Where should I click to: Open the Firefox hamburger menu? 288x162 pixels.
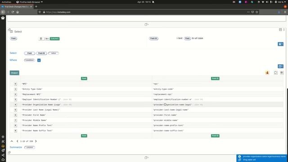tap(285, 12)
